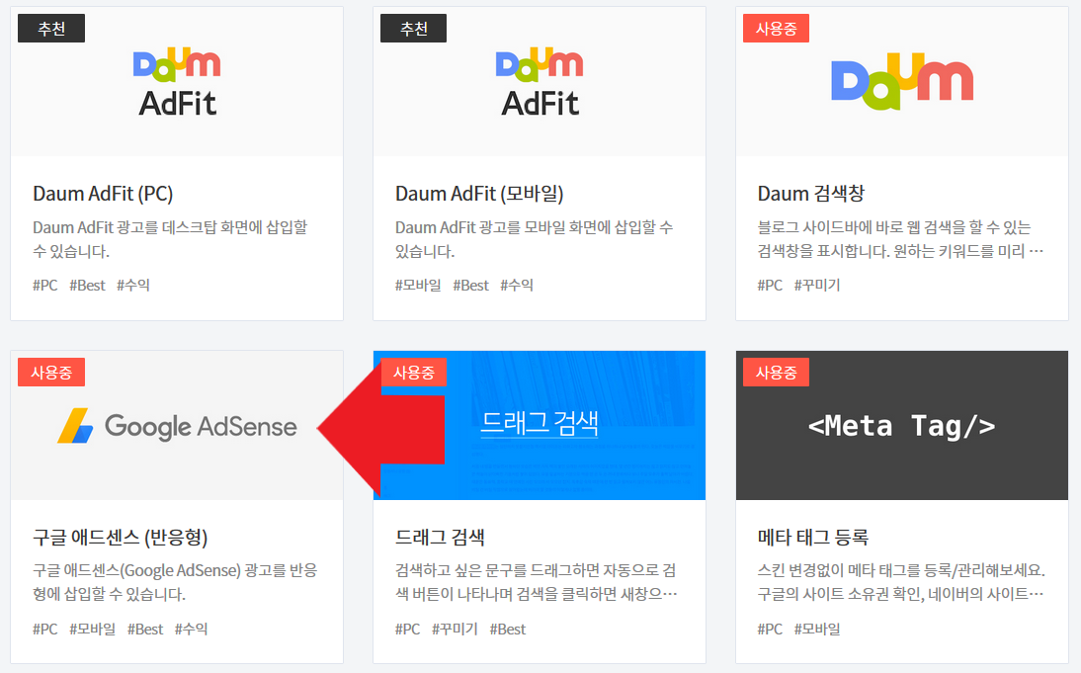This screenshot has height=673, width=1081.
Task: Open the 구글 애드센스 (반응형) plugin title
Action: pos(120,538)
